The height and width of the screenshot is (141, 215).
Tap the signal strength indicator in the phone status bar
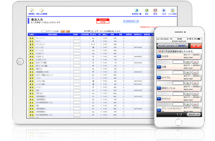(x=158, y=39)
